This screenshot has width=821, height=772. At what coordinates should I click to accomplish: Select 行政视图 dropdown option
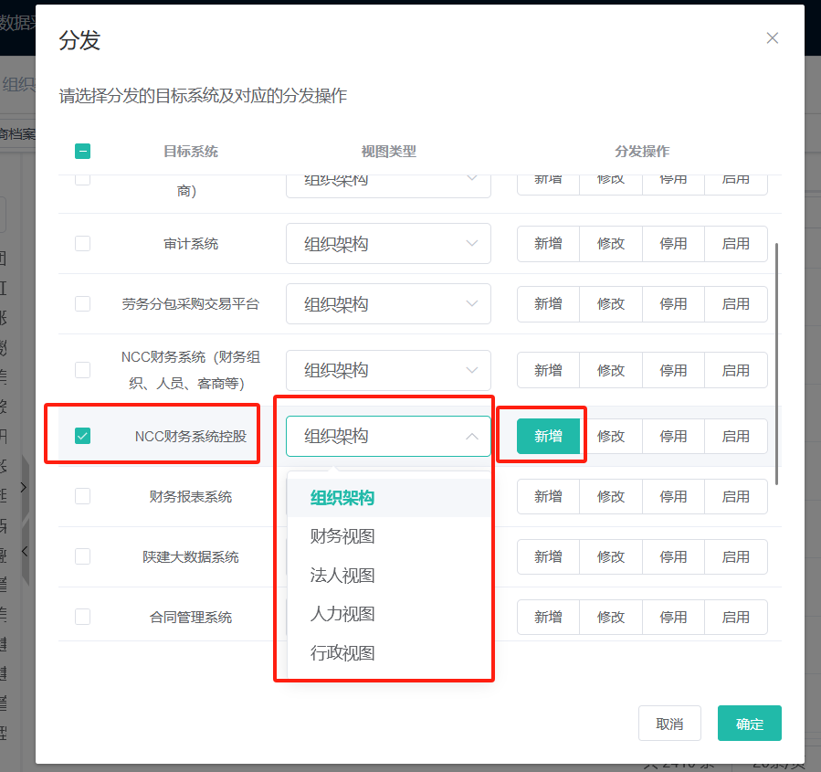342,653
